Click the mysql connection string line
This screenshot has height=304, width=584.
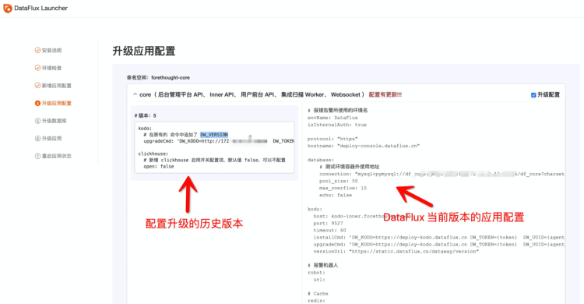coord(442,174)
